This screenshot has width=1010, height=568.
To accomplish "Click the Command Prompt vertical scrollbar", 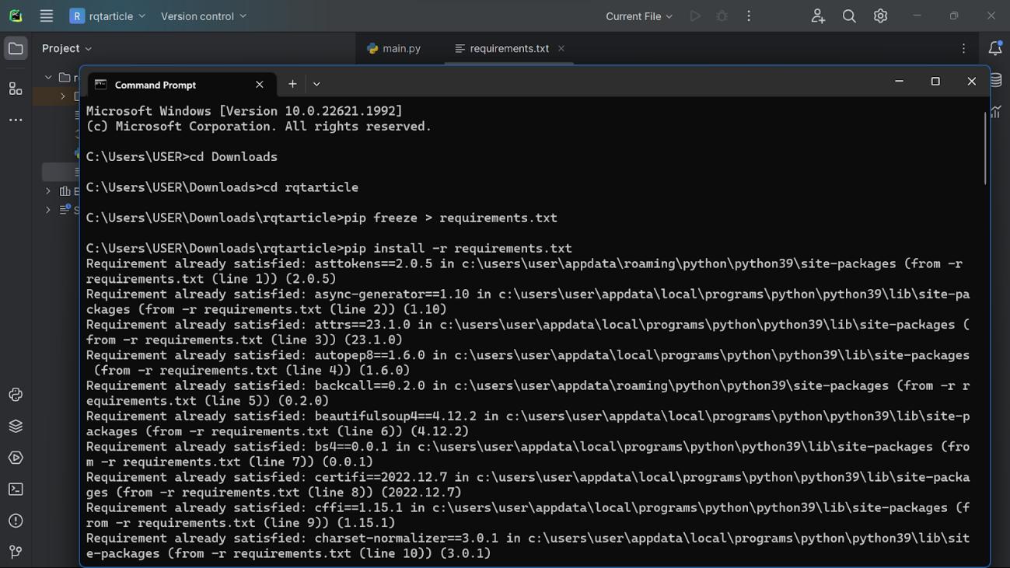I will 985,148.
